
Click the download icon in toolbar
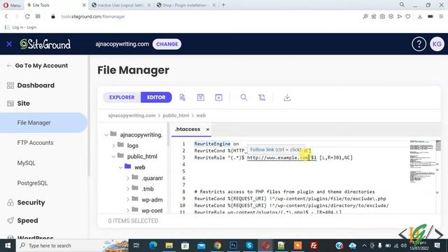(287, 97)
